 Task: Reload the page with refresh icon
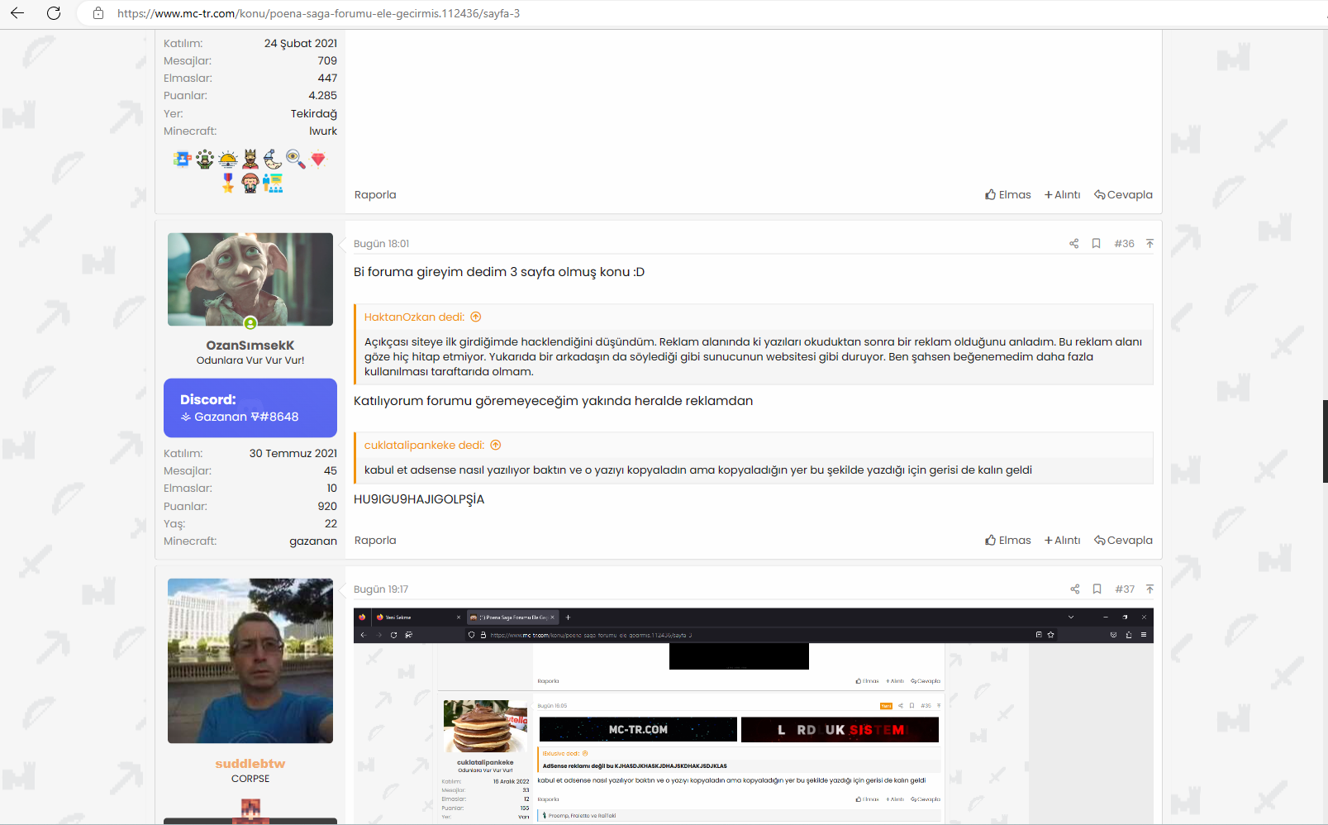point(54,13)
